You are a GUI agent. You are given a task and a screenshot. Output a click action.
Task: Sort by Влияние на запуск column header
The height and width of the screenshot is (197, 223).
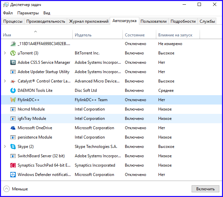pos(178,34)
